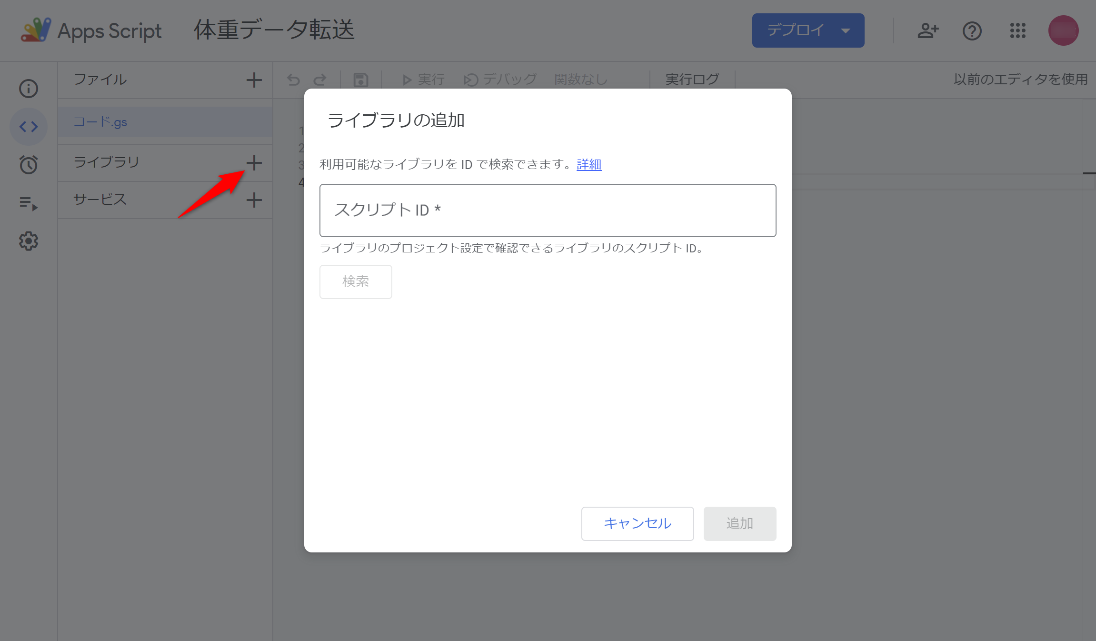Open the Overview info icon in sidebar

click(29, 89)
